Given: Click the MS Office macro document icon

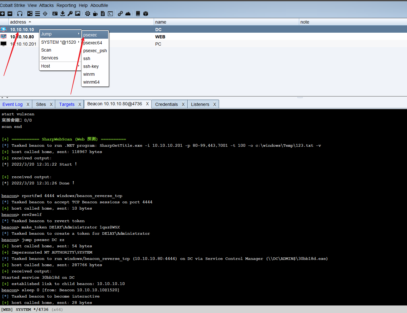Looking at the screenshot, I should (103, 14).
